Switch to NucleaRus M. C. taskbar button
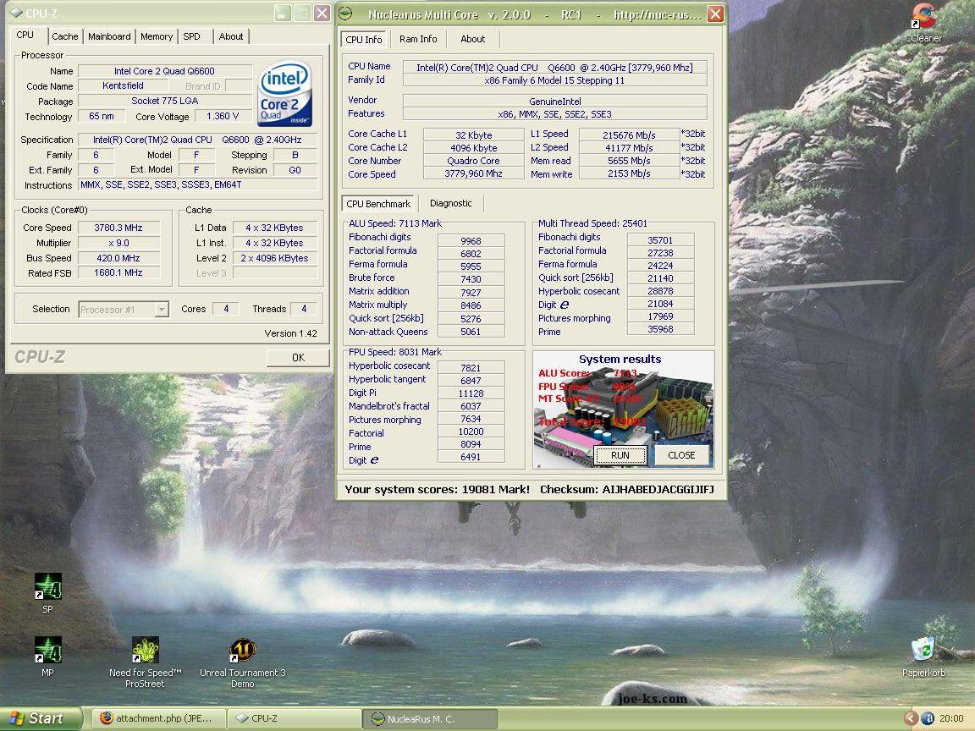The image size is (975, 731). click(430, 718)
